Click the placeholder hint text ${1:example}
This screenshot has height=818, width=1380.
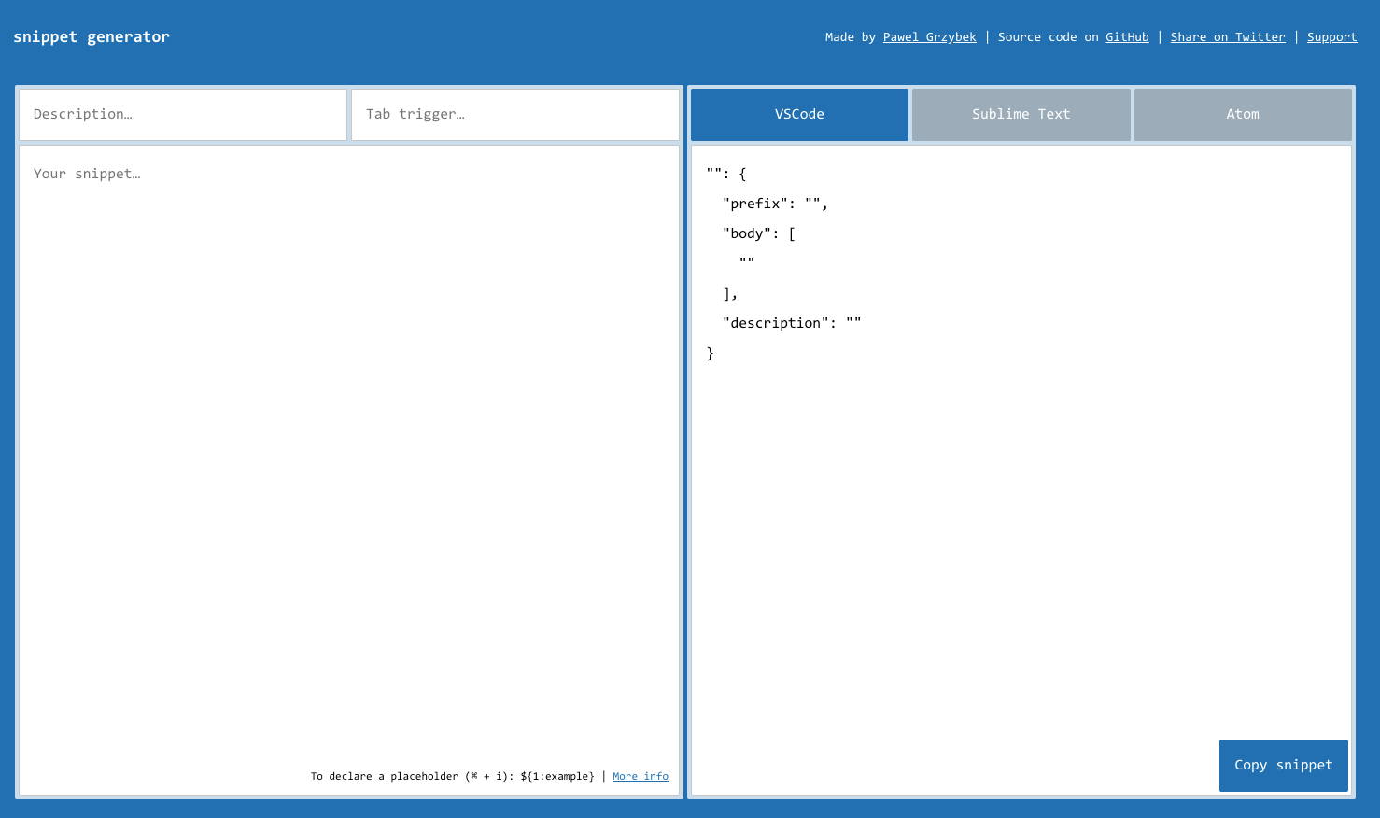557,776
